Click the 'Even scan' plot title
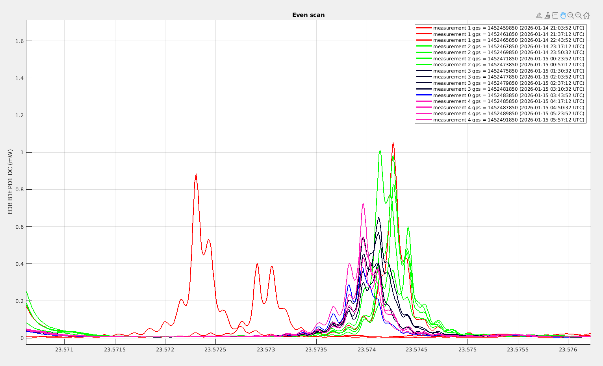Viewport: 603px width, 366px height. pos(308,15)
